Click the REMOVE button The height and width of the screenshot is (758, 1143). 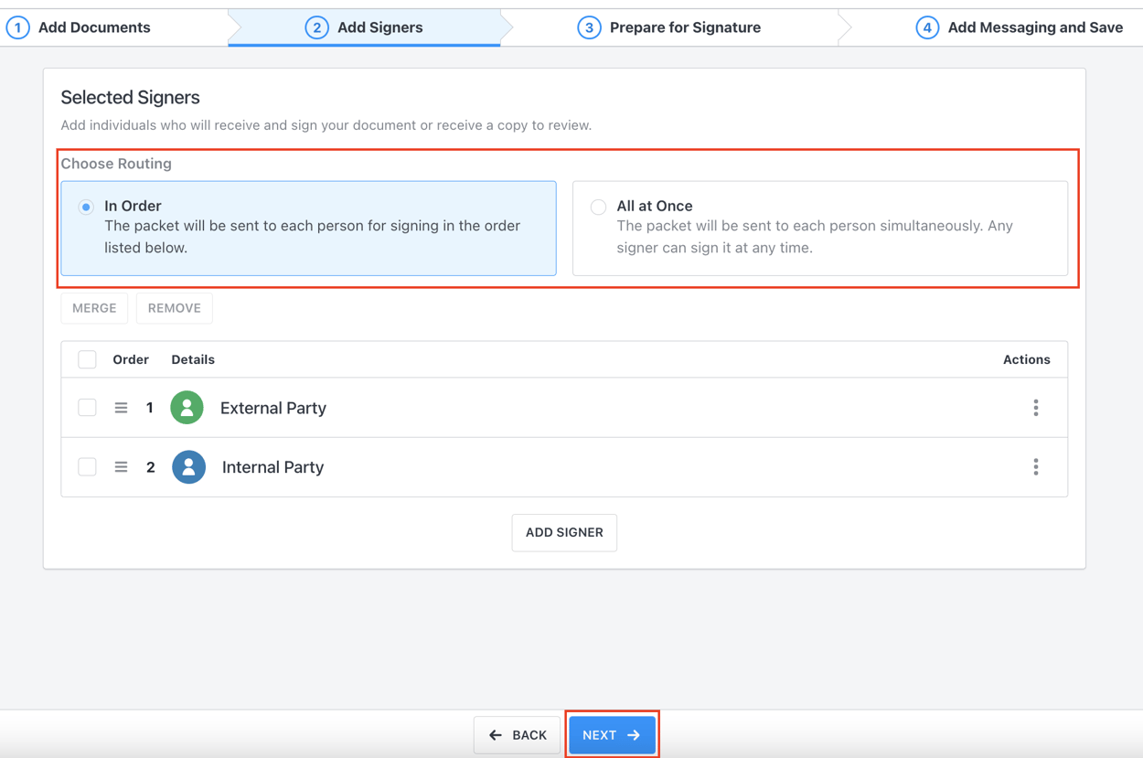click(x=175, y=308)
